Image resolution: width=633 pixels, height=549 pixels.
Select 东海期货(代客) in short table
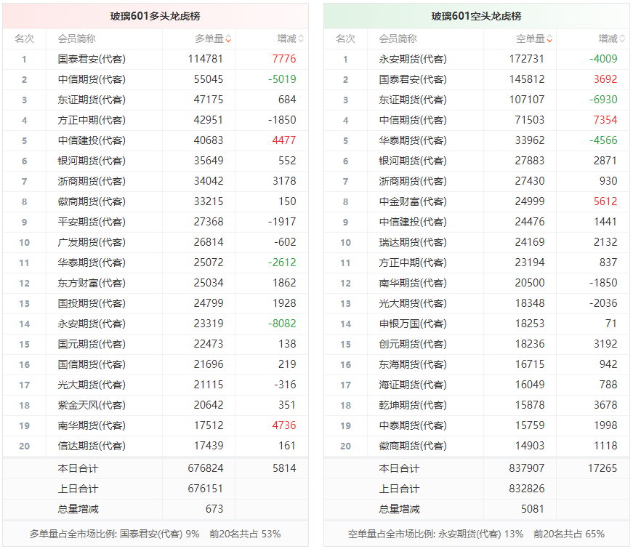413,364
